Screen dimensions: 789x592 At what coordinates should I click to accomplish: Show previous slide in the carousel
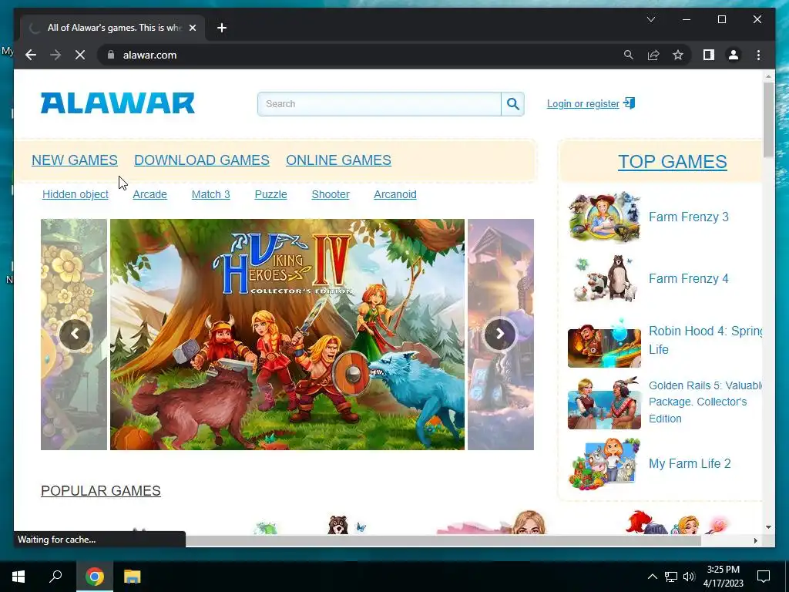75,334
